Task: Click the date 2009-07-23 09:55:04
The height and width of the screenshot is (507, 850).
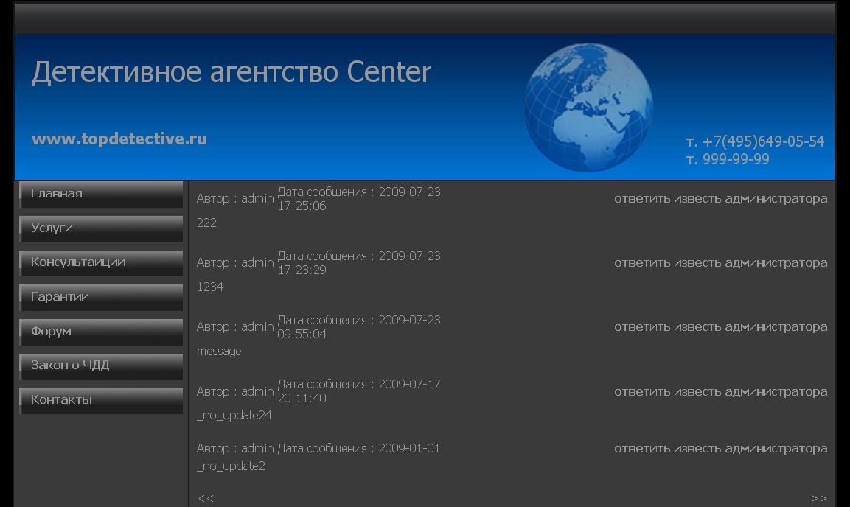Action: (359, 327)
